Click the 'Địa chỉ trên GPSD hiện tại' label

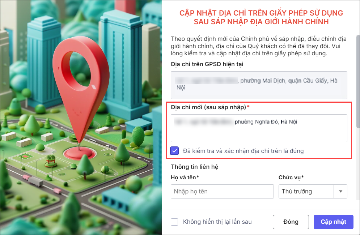(207, 64)
